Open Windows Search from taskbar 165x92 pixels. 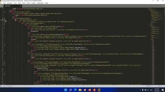[70, 90]
